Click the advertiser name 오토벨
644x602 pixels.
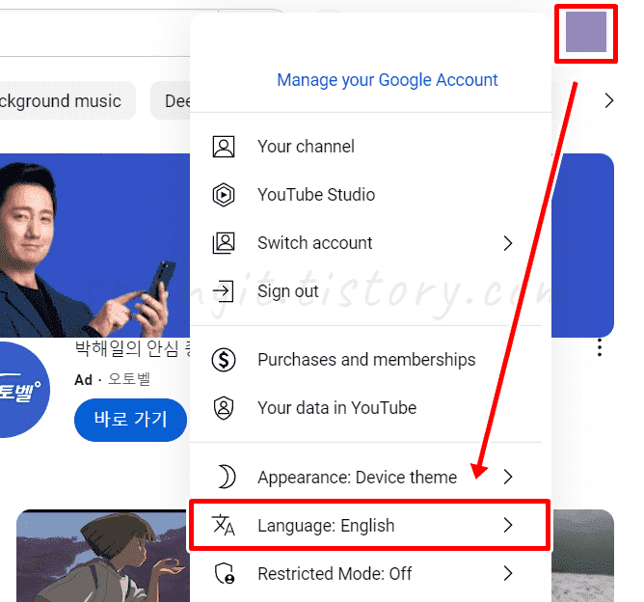tap(129, 379)
